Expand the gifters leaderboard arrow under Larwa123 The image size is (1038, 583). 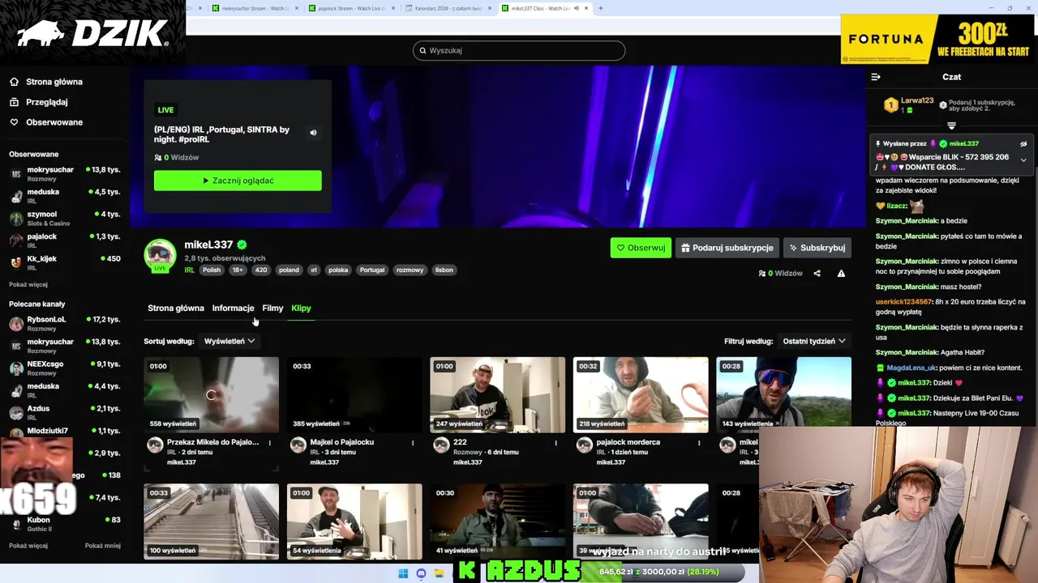[951, 126]
